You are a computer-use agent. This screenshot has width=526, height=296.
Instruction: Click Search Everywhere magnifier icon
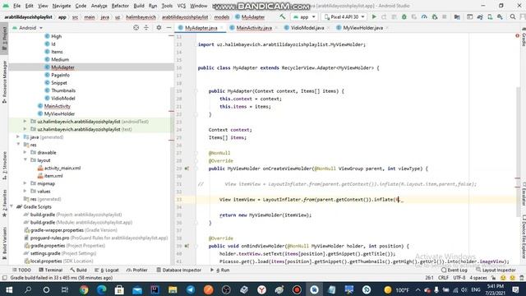tap(513, 16)
